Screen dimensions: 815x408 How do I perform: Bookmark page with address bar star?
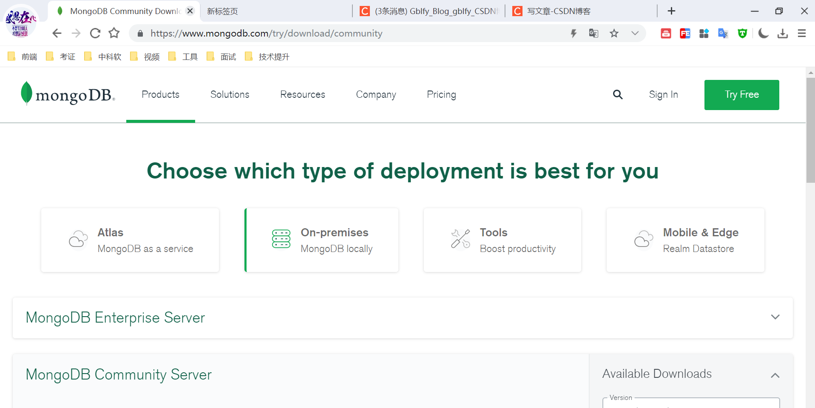614,33
